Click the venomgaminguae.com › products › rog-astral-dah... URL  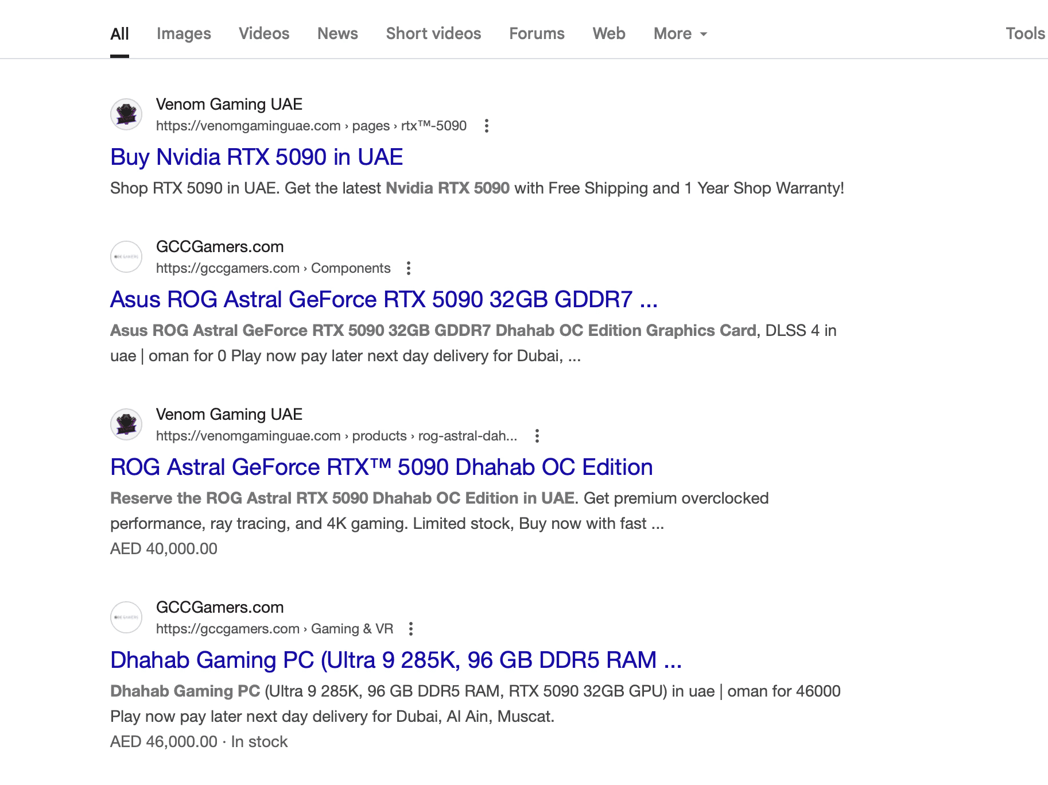click(336, 436)
